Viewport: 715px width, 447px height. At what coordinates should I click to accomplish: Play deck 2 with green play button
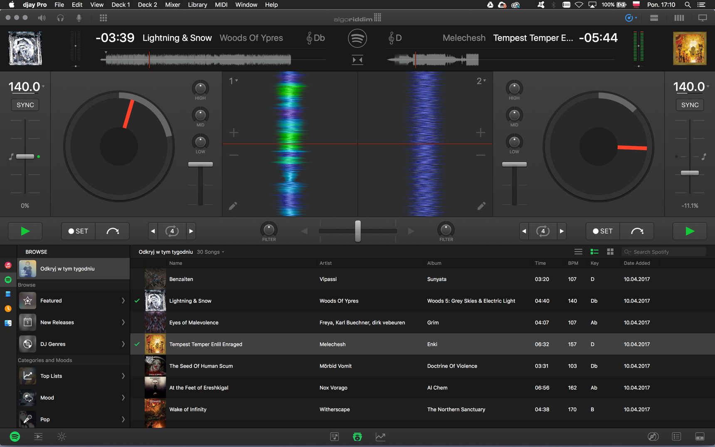(x=690, y=231)
